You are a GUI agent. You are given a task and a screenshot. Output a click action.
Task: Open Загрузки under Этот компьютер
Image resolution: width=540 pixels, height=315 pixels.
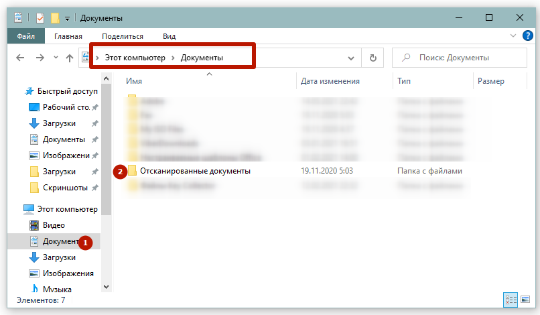click(59, 257)
